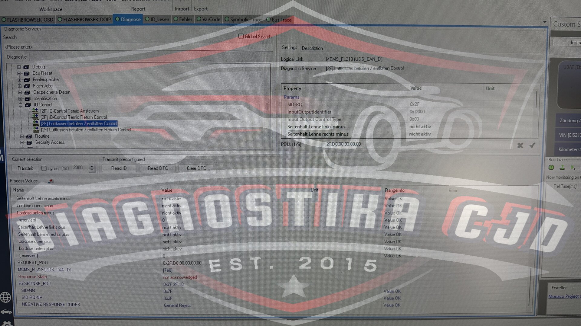Click the Bus Trace export upload icon
The image size is (581, 326).
click(562, 168)
